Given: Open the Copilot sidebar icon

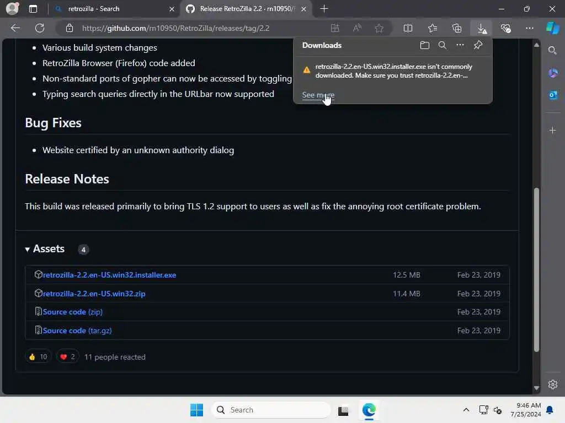Looking at the screenshot, I should click(x=553, y=28).
